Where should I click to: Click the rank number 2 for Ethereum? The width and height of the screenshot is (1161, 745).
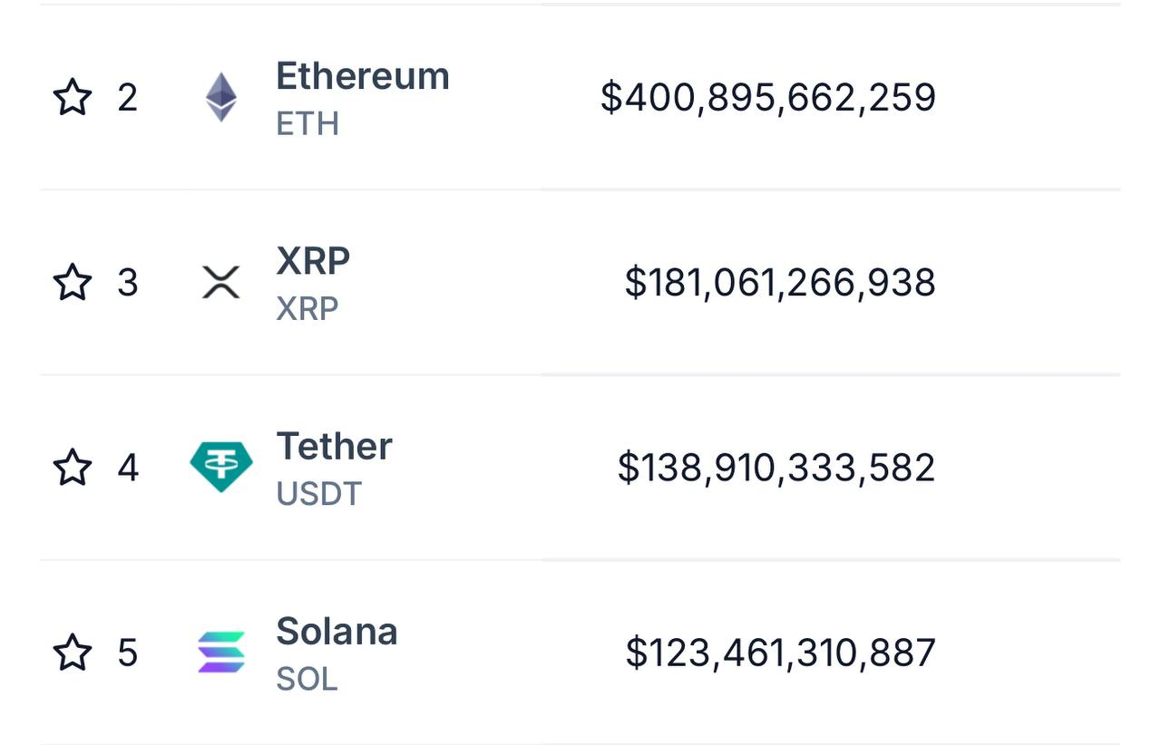[127, 96]
